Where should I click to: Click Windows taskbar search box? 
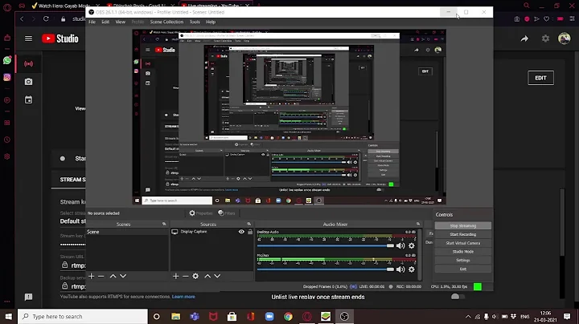pos(83,317)
